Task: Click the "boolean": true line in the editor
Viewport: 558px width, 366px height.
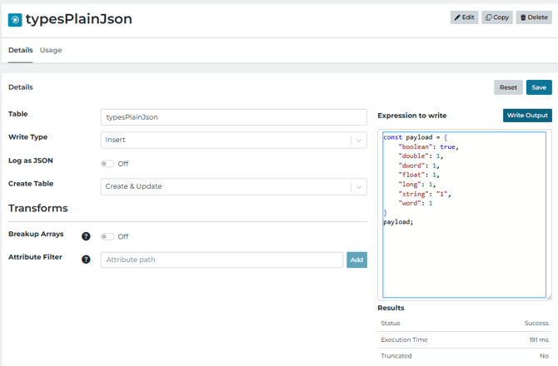Action: (x=428, y=146)
